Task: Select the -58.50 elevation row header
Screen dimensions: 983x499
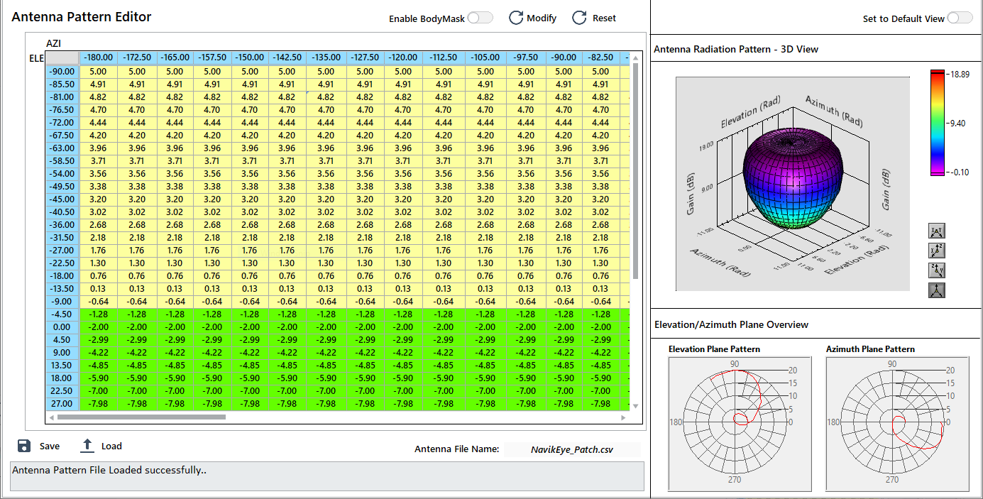Action: point(62,160)
